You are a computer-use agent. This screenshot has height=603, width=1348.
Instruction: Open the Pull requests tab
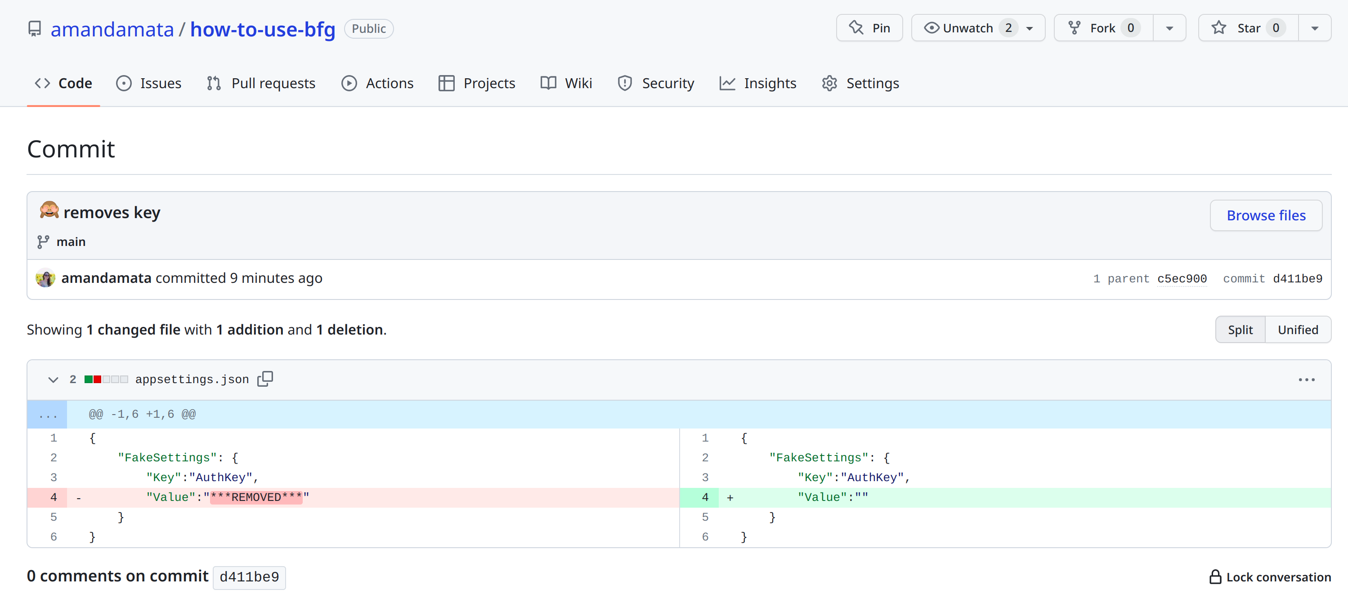[x=260, y=83]
